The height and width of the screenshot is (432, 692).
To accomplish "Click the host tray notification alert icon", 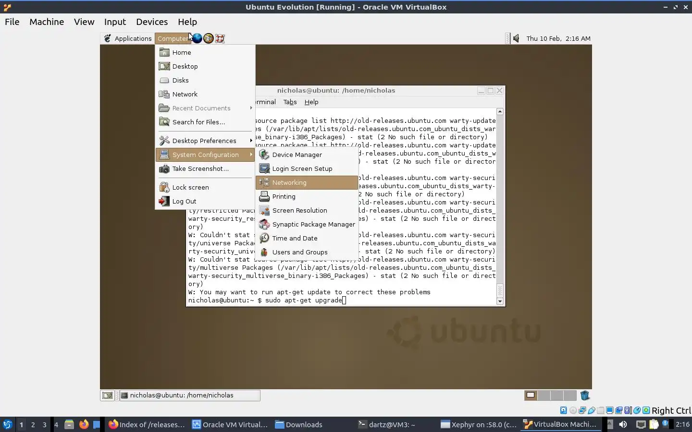I will click(x=665, y=423).
